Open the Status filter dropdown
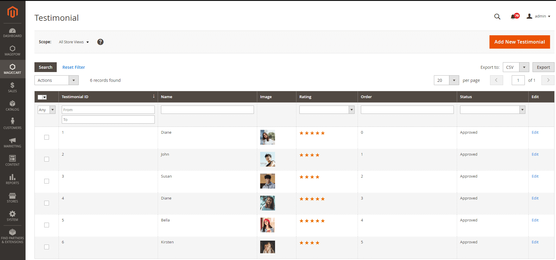This screenshot has height=260, width=556. (x=492, y=110)
